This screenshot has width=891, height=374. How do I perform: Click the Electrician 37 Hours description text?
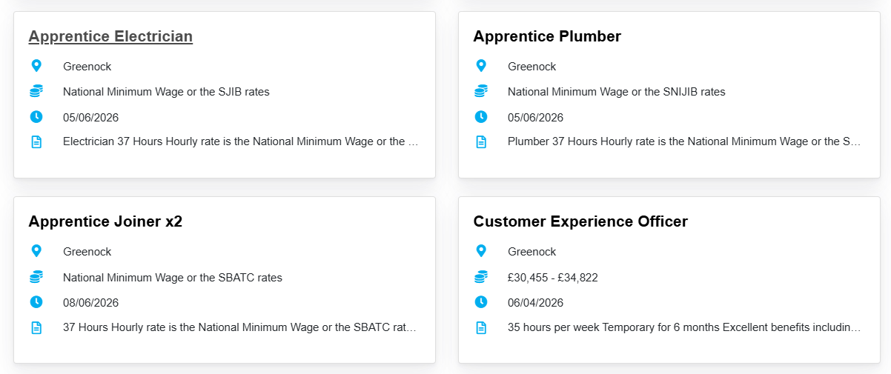coord(240,141)
